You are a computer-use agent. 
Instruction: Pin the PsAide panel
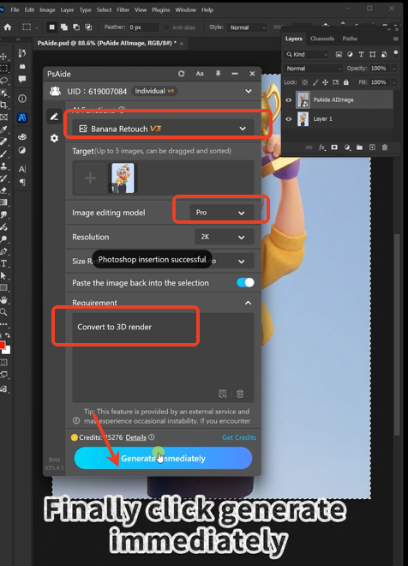coord(218,74)
